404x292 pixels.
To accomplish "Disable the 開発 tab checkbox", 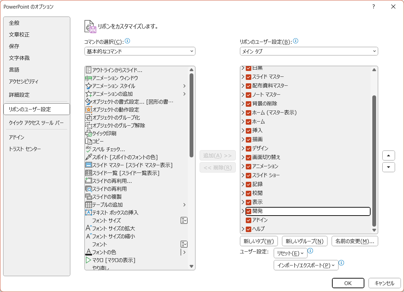I will pos(249,211).
